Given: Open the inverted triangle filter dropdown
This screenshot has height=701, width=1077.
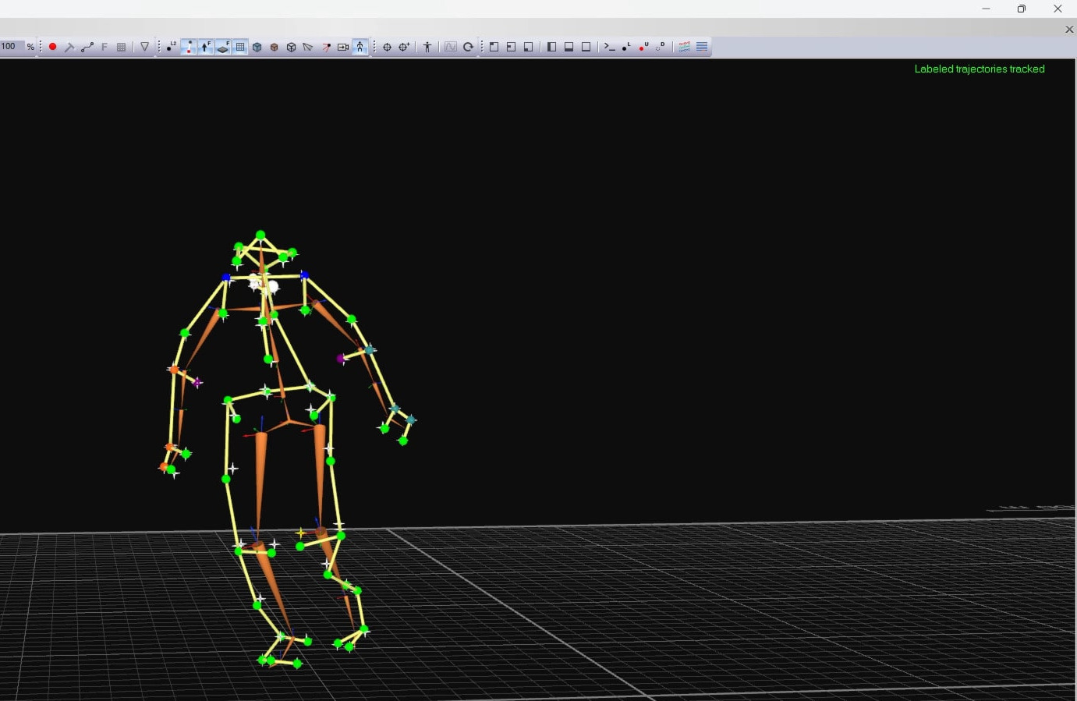Looking at the screenshot, I should click(144, 47).
